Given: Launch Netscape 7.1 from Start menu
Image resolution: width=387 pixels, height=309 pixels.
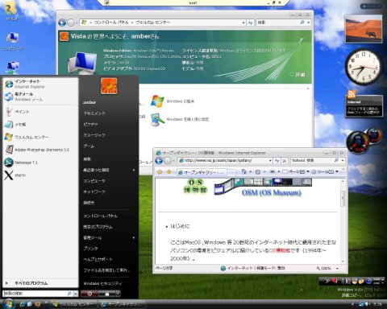Looking at the screenshot, I should pyautogui.click(x=40, y=163).
